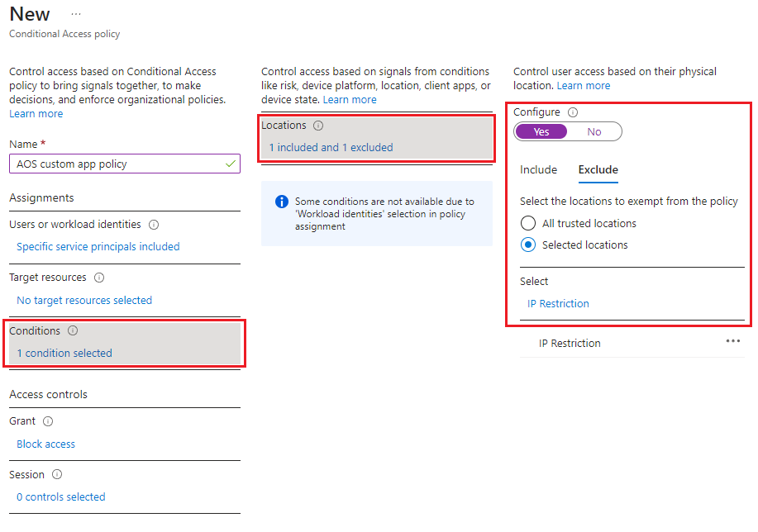Open Block access under Grant
758x532 pixels.
[x=45, y=444]
